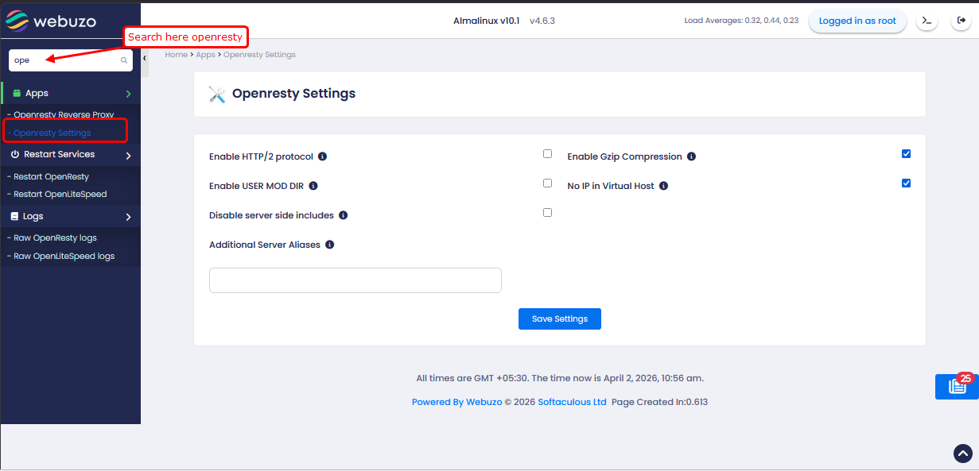
Task: Select Raw OpenResty logs in sidebar
Action: click(x=55, y=237)
